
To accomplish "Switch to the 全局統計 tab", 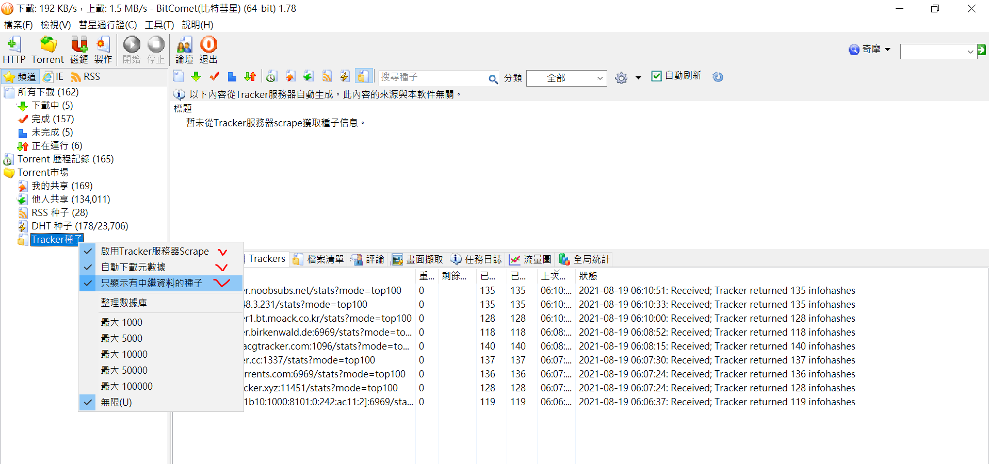I will [585, 259].
